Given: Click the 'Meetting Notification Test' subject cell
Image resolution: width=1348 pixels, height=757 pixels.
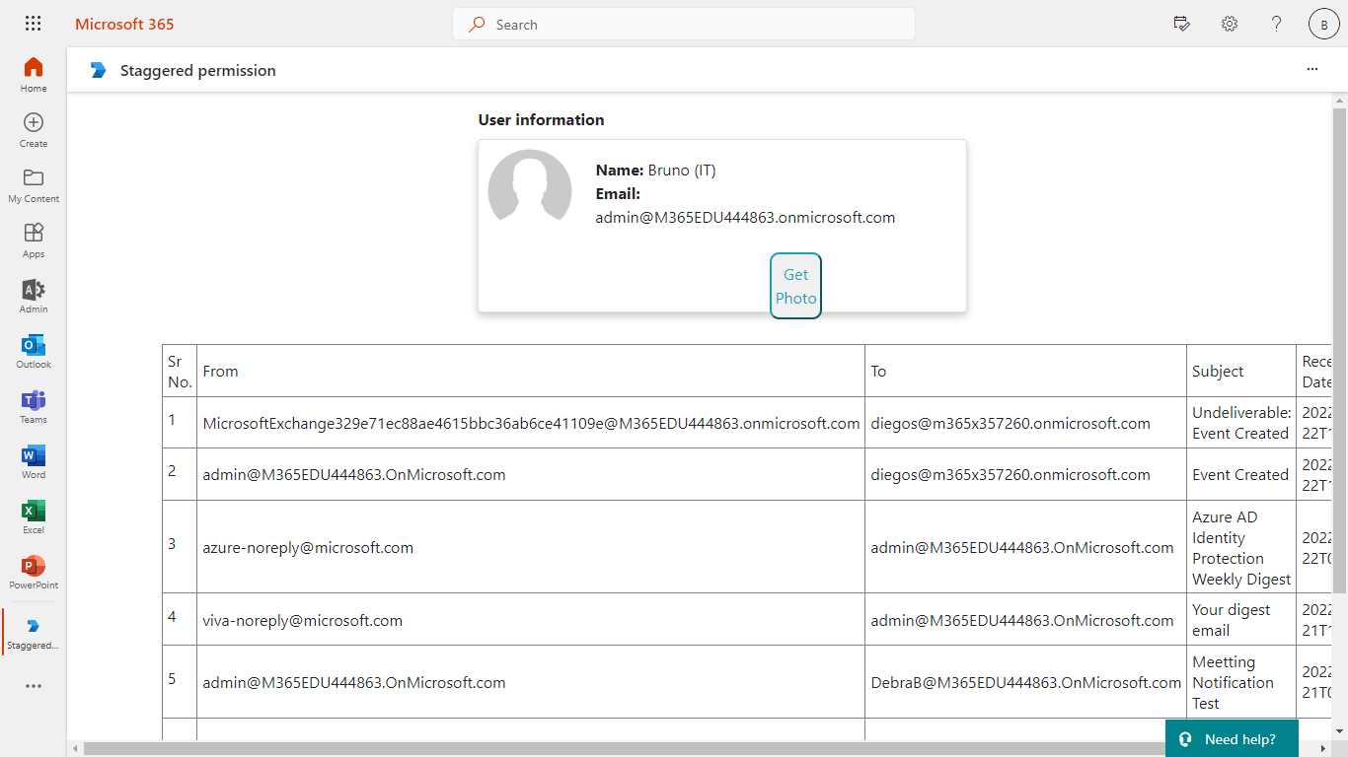Looking at the screenshot, I should click(1241, 682).
